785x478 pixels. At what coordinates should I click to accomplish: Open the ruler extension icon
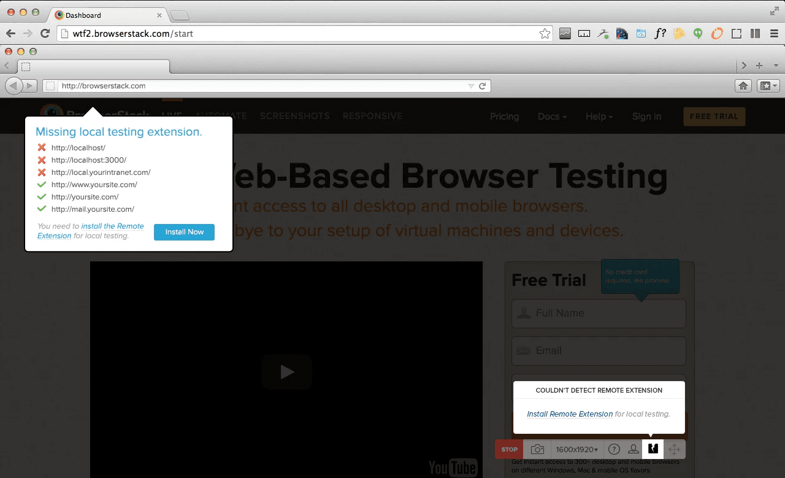584,34
